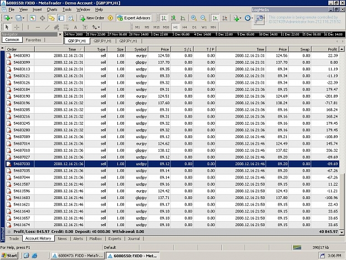Set timeframe to M30
346x260 pixels.
[x=166, y=27]
